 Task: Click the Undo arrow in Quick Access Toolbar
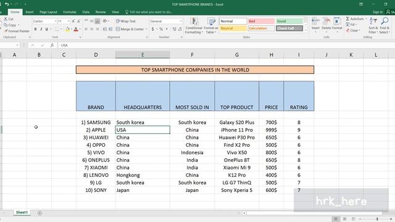click(x=7, y=4)
